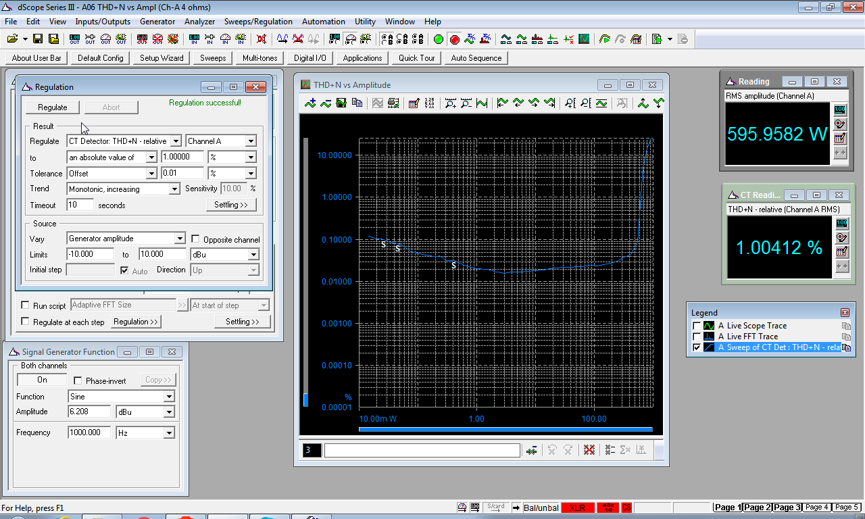Click the cursor to left edge icon

502,103
